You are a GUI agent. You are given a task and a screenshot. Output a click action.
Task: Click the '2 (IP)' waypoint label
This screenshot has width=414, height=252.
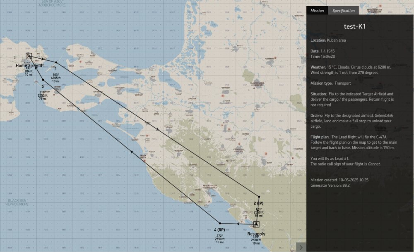coord(258,203)
